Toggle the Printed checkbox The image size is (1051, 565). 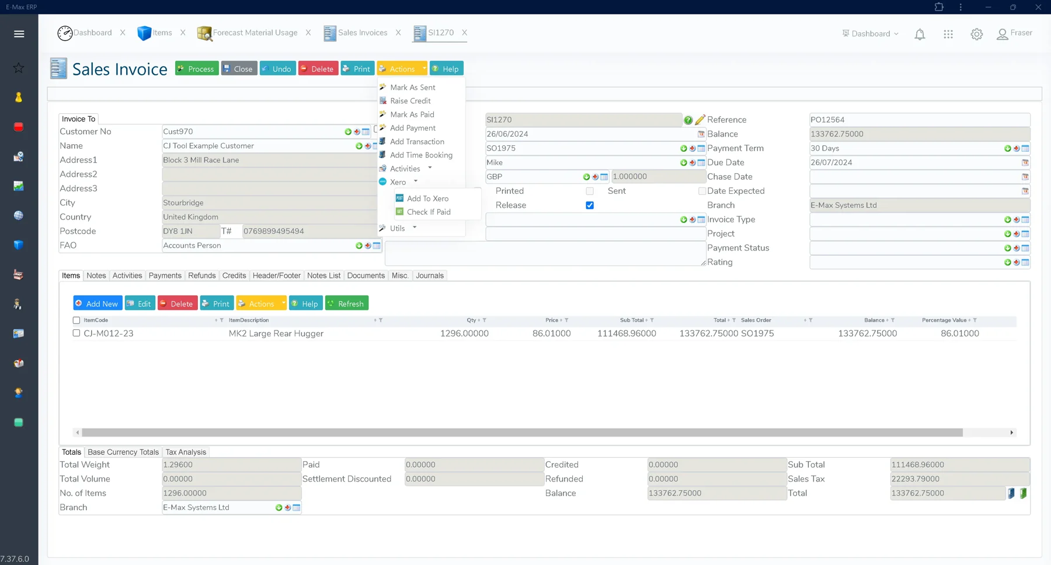(x=590, y=191)
